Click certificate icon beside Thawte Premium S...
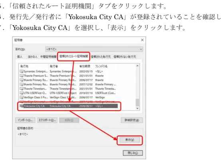 (x=22, y=76)
